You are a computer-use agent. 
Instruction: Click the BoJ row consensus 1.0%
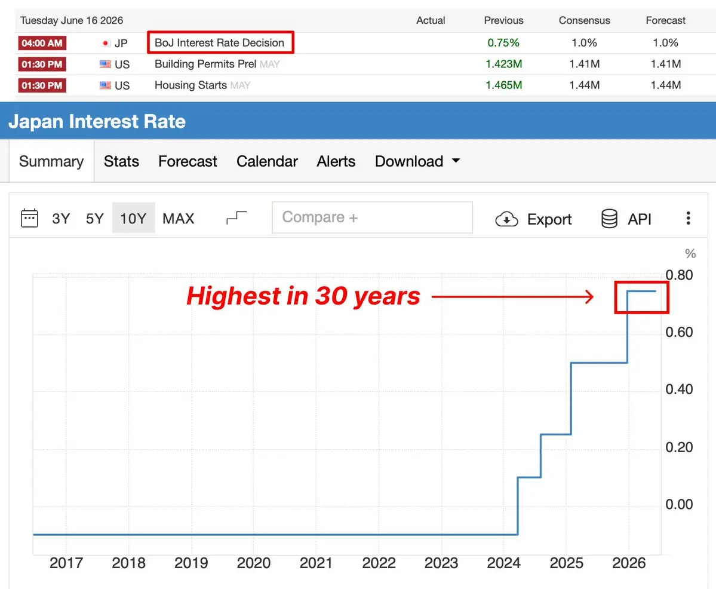coord(585,43)
